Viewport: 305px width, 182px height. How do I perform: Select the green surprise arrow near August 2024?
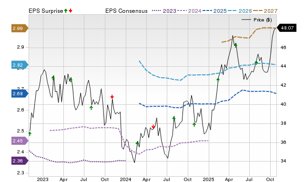pos(174,118)
